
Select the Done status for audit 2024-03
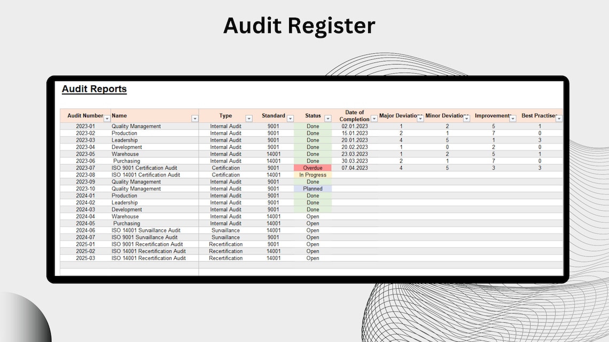313,209
